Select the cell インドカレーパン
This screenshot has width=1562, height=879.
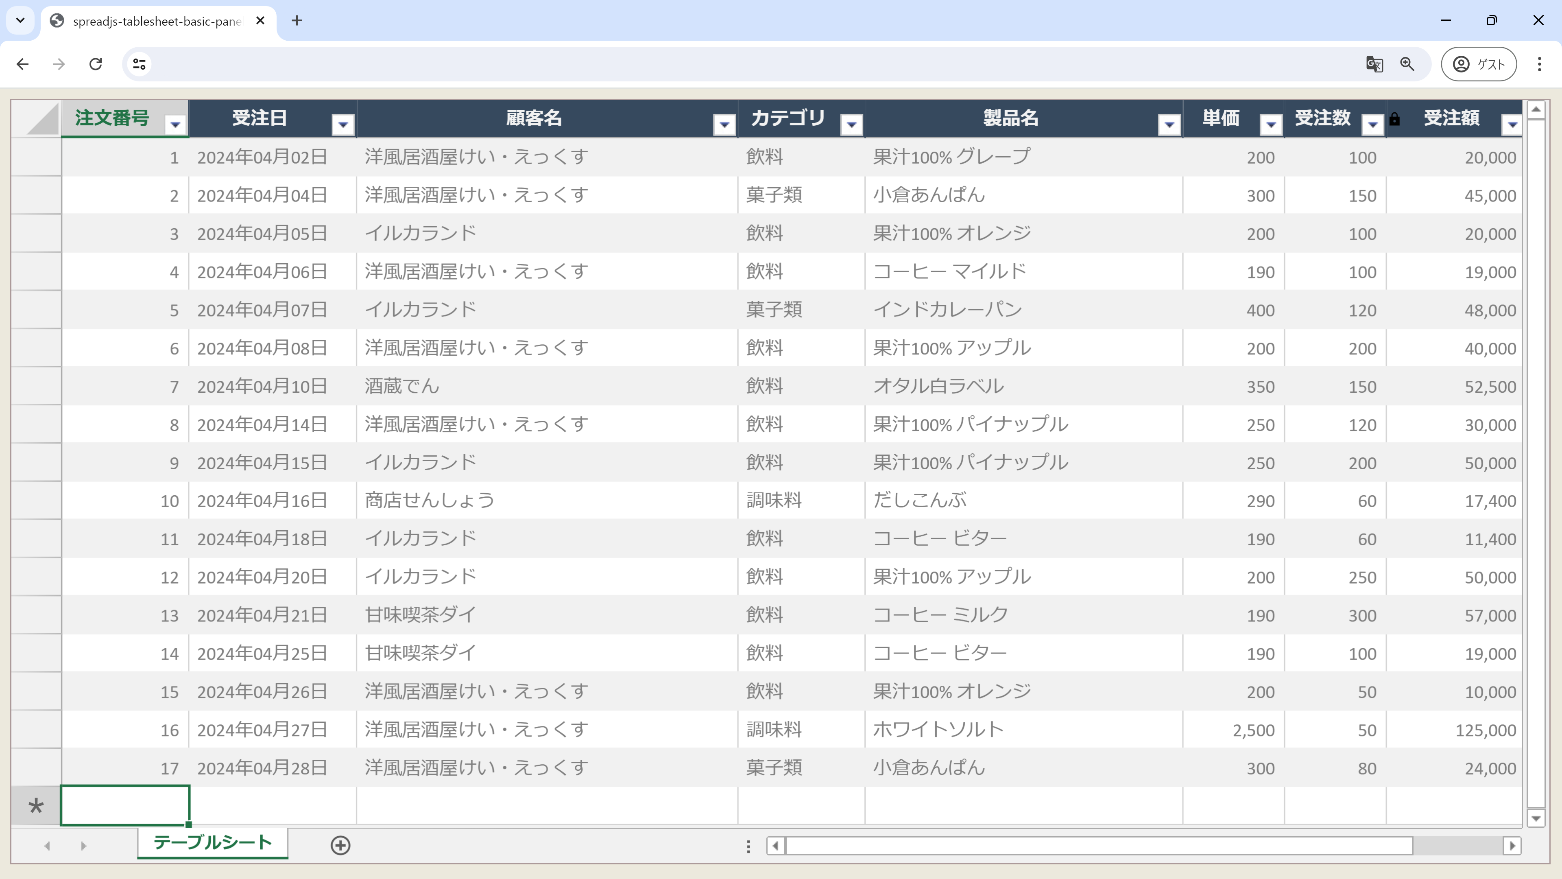[x=1023, y=310]
